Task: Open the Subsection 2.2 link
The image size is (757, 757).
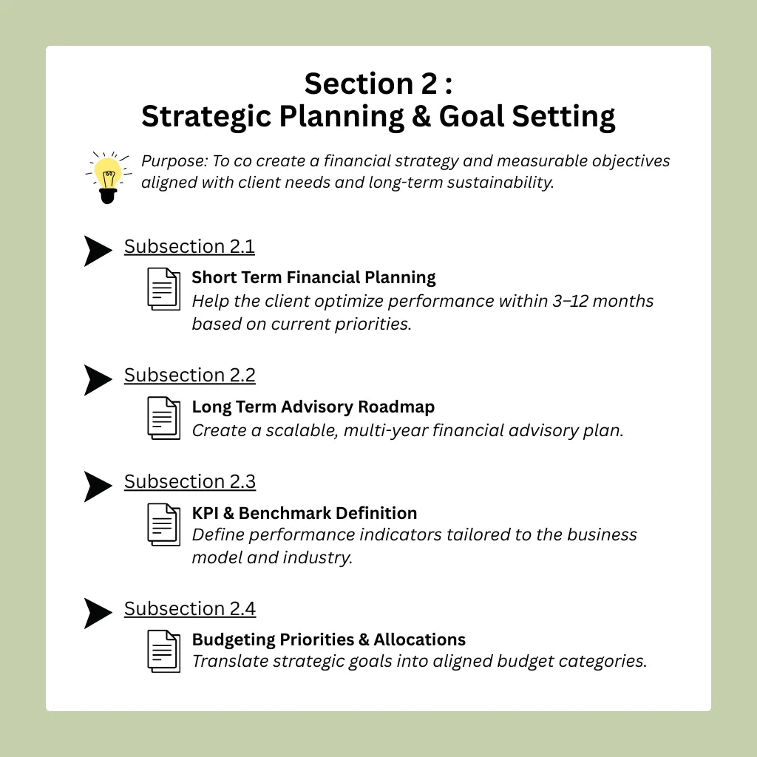Action: [190, 375]
